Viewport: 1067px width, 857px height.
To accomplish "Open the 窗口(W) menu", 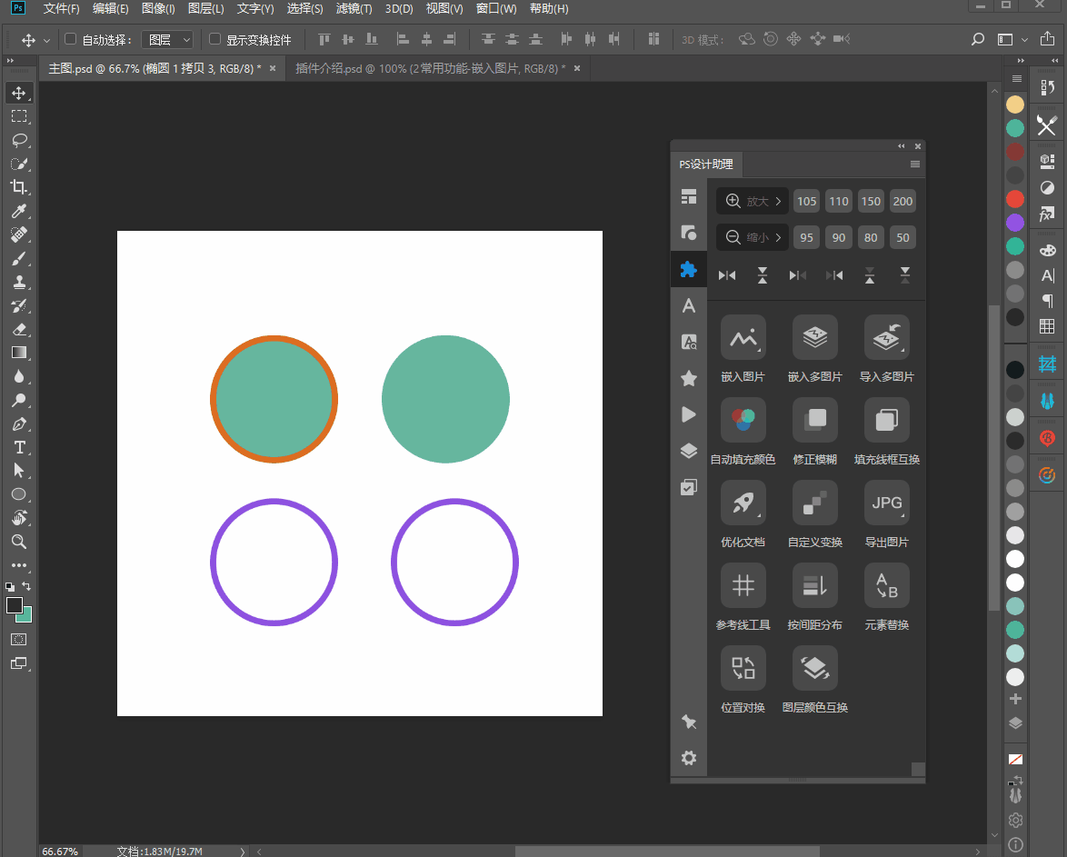I will click(x=496, y=9).
